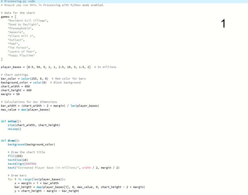Click the 'fill(255)' call
Screen dimensions: 248x195
click(15, 156)
